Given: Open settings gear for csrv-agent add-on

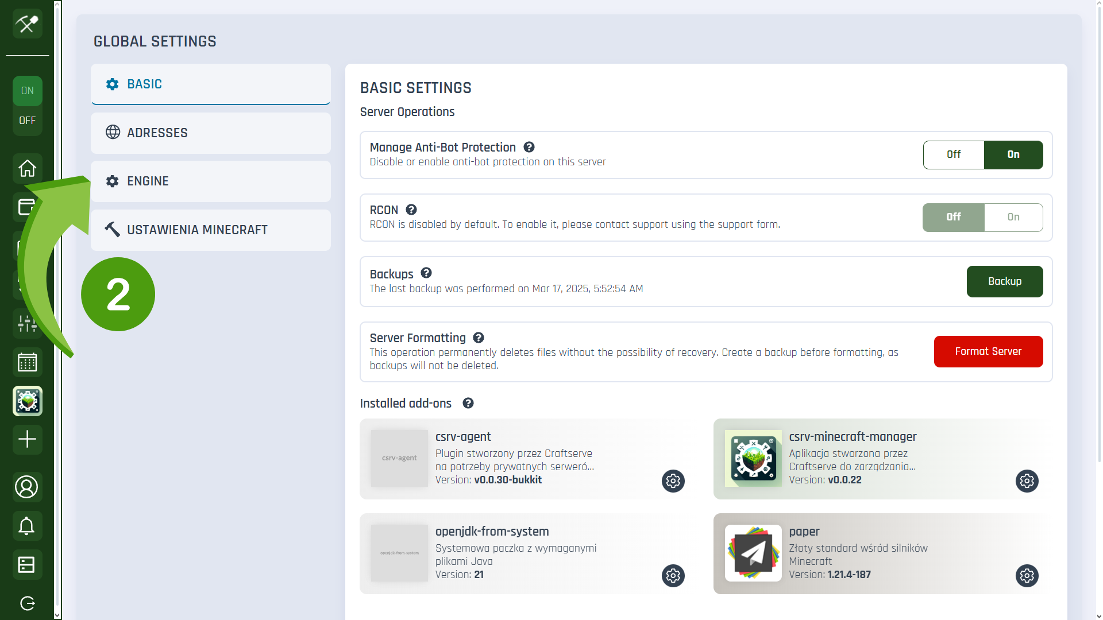Looking at the screenshot, I should [673, 481].
